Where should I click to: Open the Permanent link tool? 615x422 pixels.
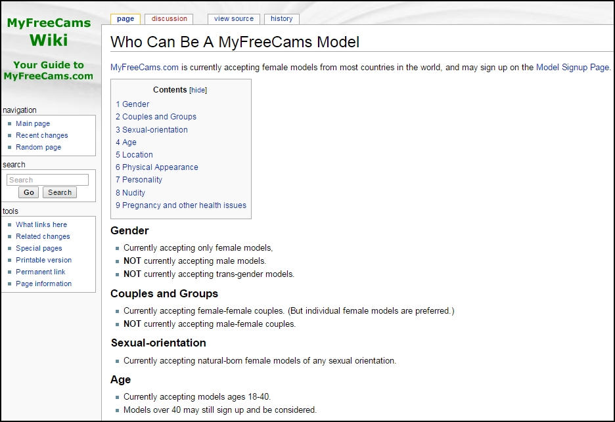tap(41, 272)
